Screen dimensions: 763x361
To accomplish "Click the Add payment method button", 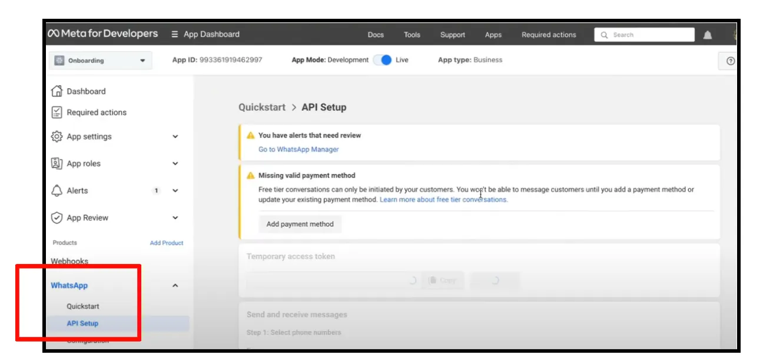I will click(300, 224).
